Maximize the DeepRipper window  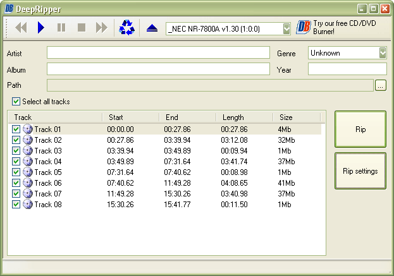click(373, 9)
